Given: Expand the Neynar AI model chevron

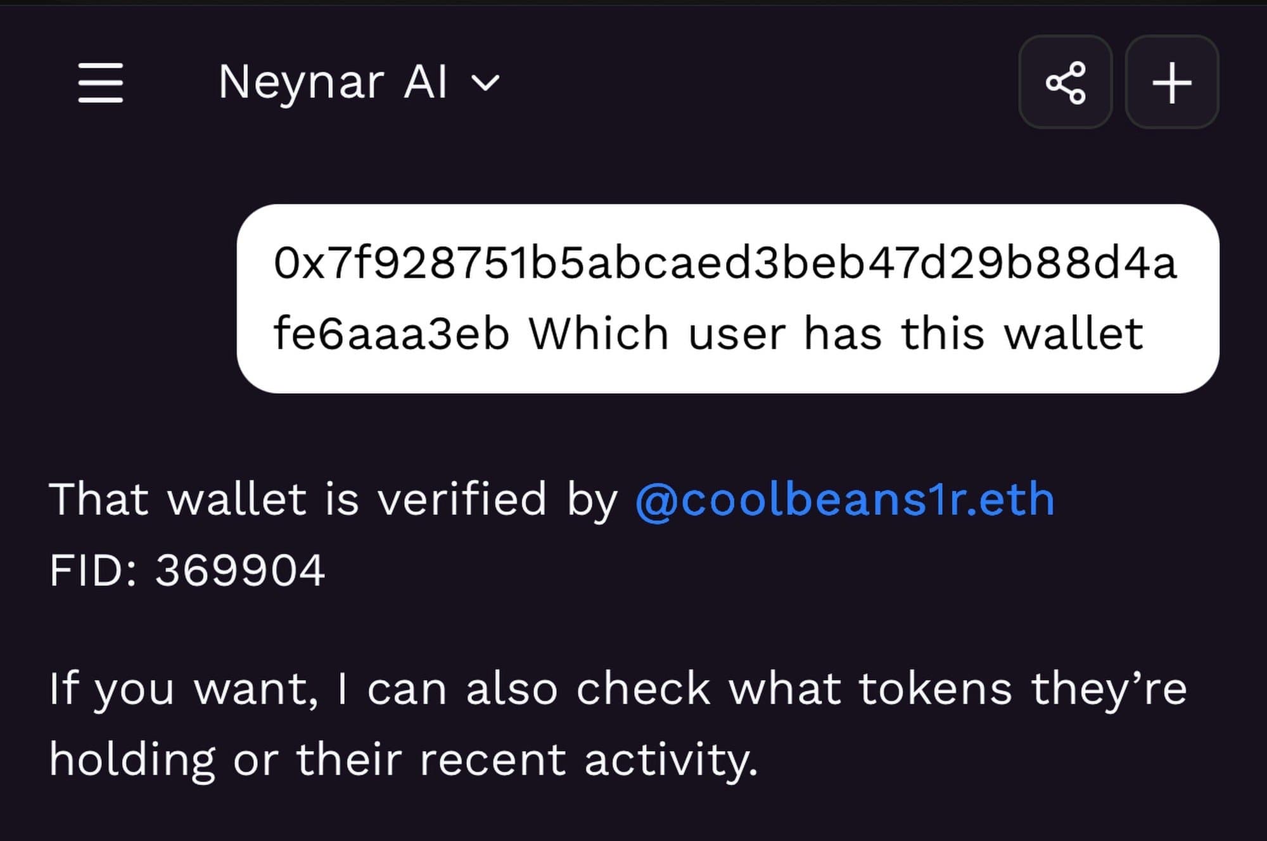Looking at the screenshot, I should pyautogui.click(x=486, y=83).
